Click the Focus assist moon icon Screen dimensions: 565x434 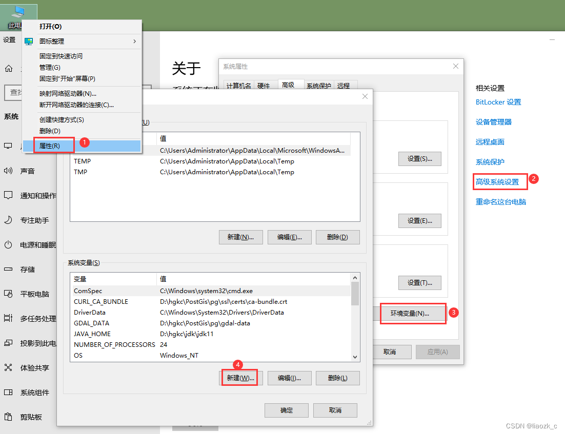[8, 220]
